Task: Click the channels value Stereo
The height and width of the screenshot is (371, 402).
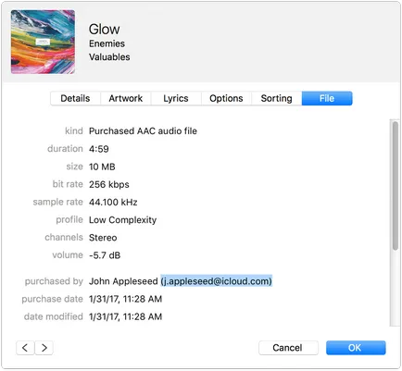Action: tap(103, 238)
